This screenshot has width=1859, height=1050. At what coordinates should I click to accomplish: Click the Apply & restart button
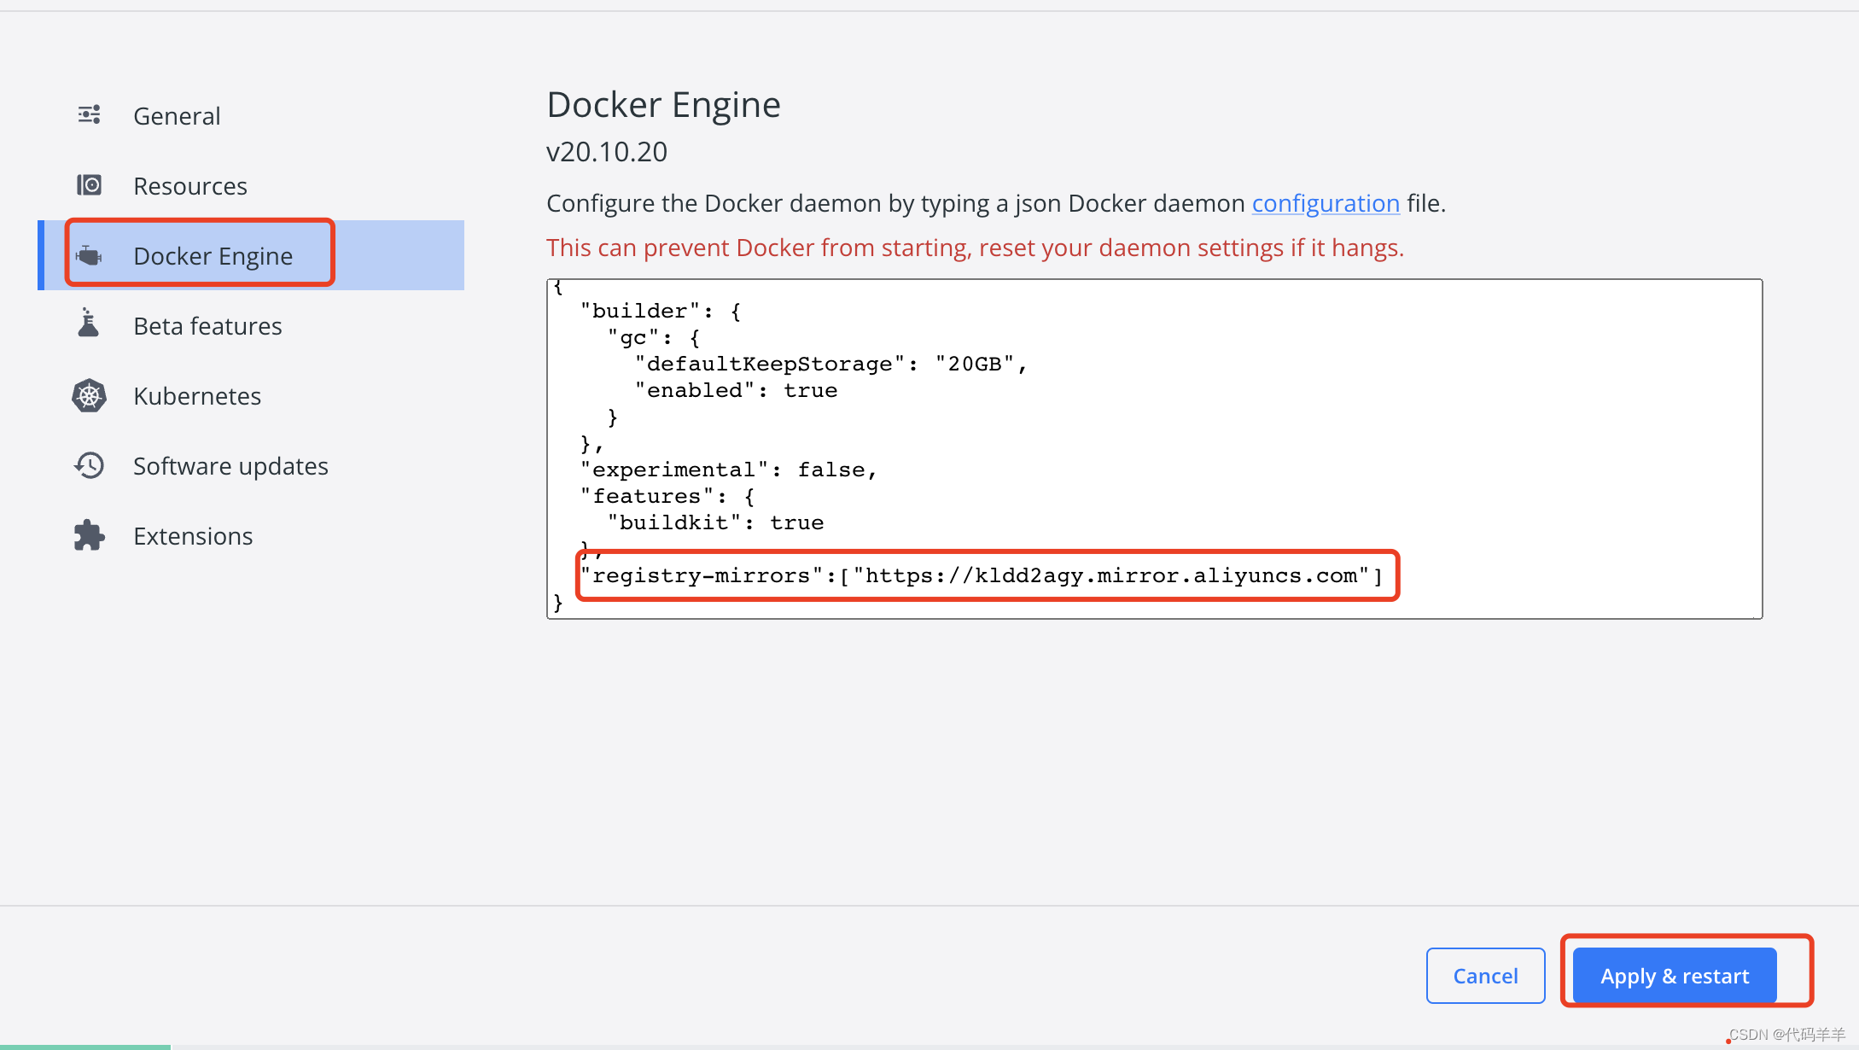click(x=1675, y=976)
